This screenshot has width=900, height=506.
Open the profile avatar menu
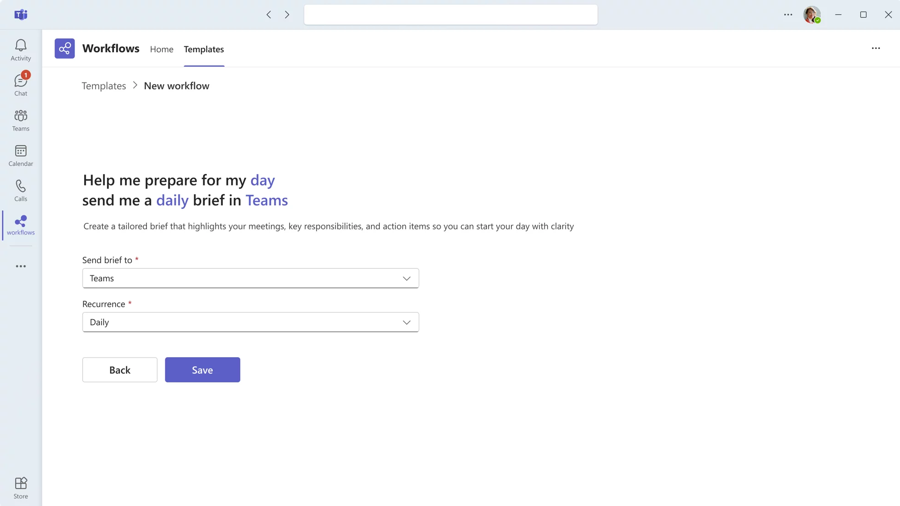point(812,15)
